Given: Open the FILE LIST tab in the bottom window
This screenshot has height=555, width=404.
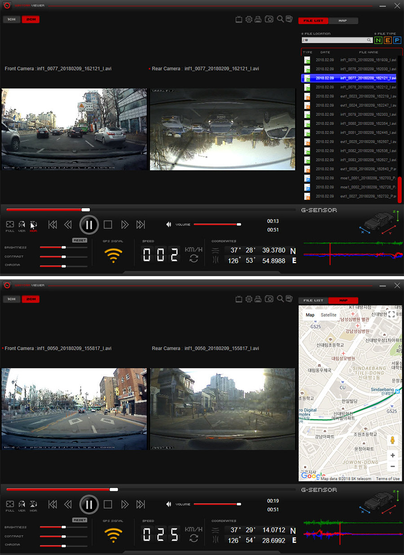Looking at the screenshot, I should [313, 300].
